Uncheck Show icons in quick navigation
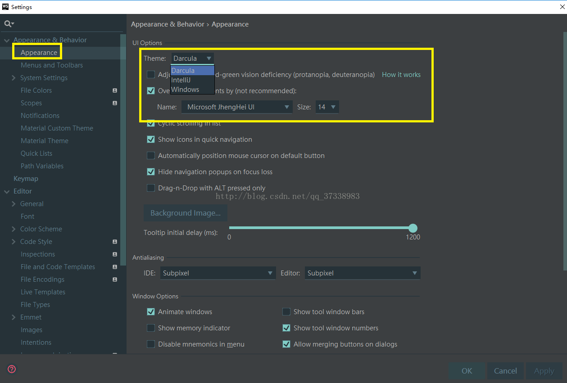The image size is (567, 383). coord(151,140)
